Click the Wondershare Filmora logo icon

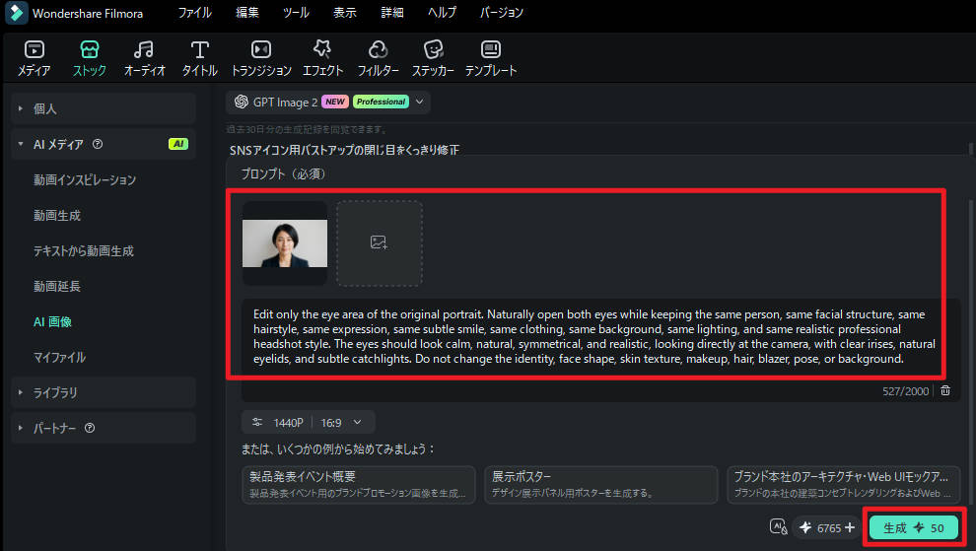pos(16,13)
